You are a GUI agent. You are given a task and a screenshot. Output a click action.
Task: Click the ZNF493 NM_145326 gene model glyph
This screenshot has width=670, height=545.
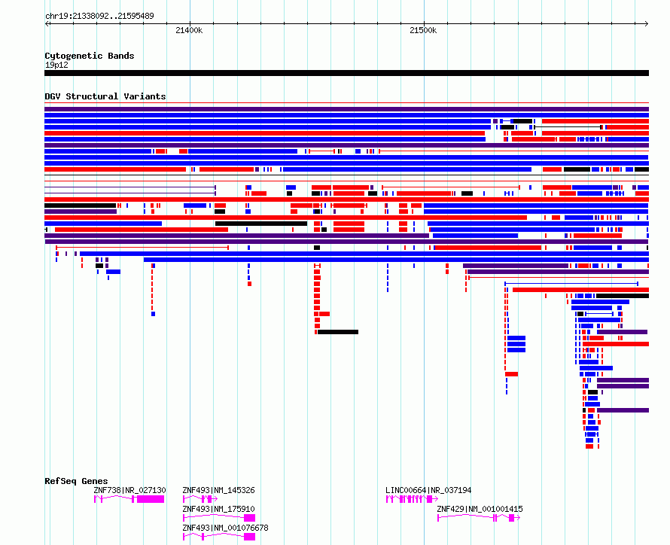[200, 499]
